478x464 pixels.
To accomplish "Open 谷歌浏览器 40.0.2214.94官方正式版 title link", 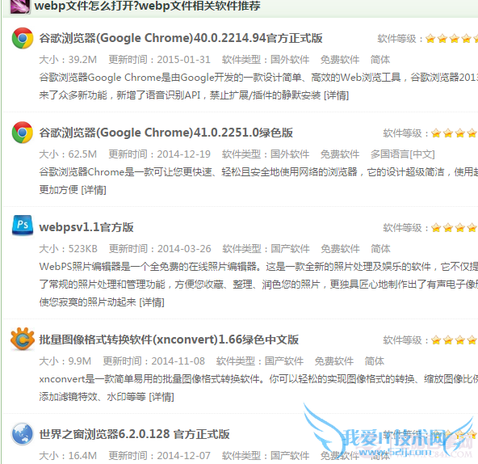I will click(x=181, y=38).
